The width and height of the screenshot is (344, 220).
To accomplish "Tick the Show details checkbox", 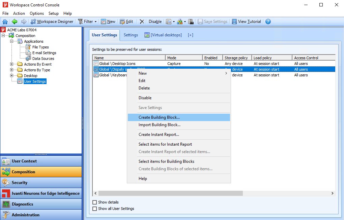I will tap(94, 202).
